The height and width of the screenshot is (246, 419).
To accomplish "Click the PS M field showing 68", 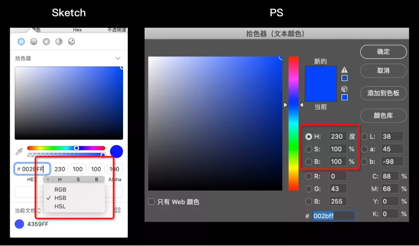I will tap(390, 189).
